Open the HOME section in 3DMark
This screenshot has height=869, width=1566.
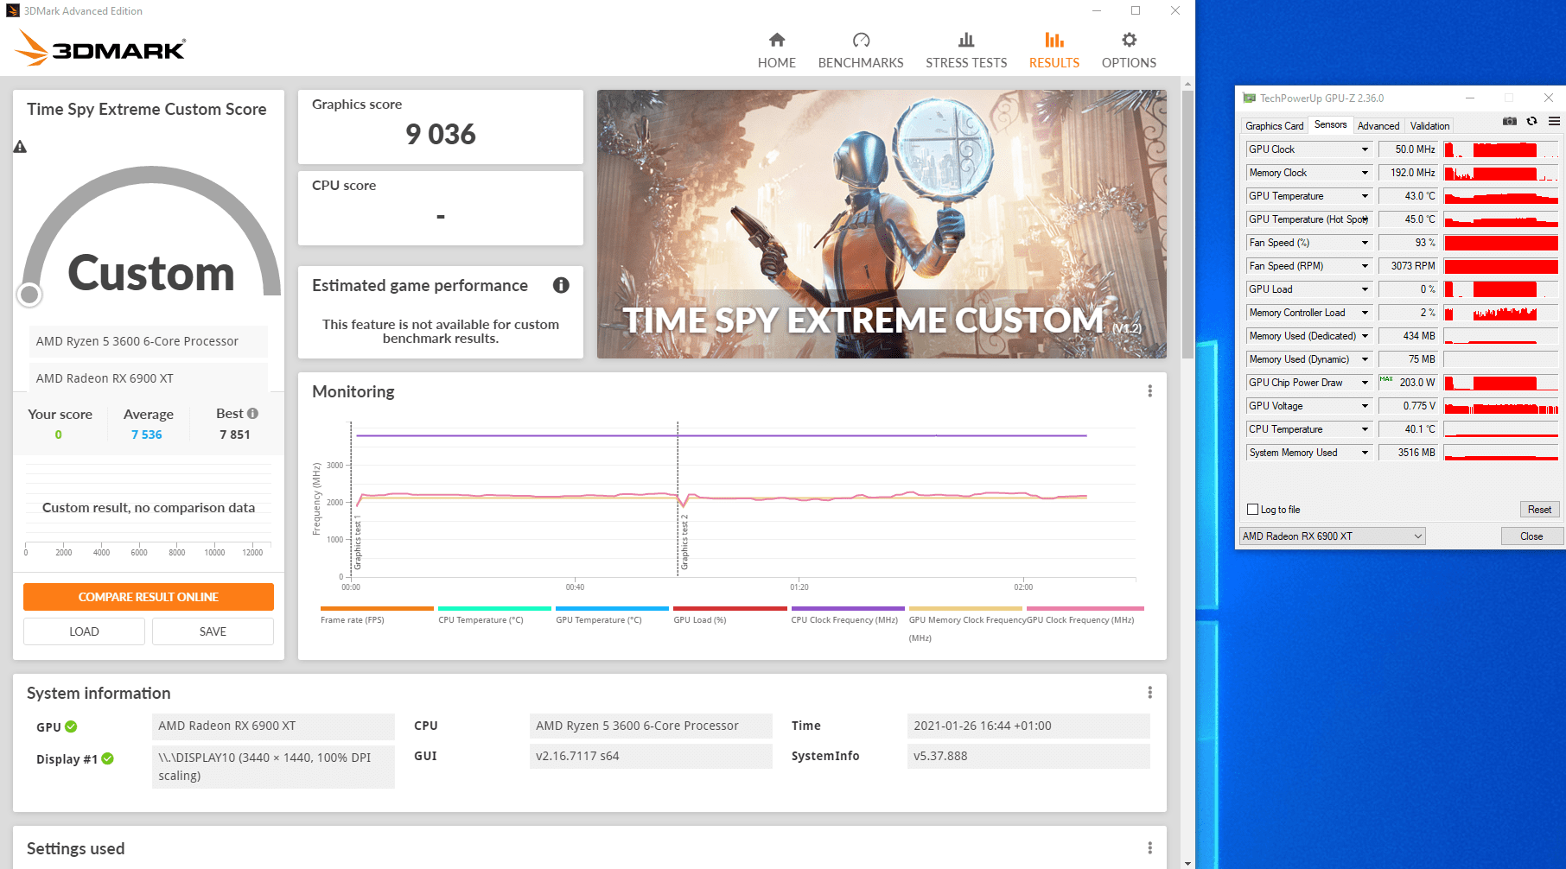776,50
